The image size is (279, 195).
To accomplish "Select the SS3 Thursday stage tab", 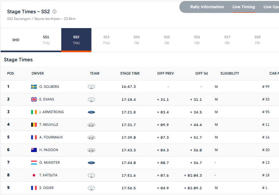I will tap(106, 40).
